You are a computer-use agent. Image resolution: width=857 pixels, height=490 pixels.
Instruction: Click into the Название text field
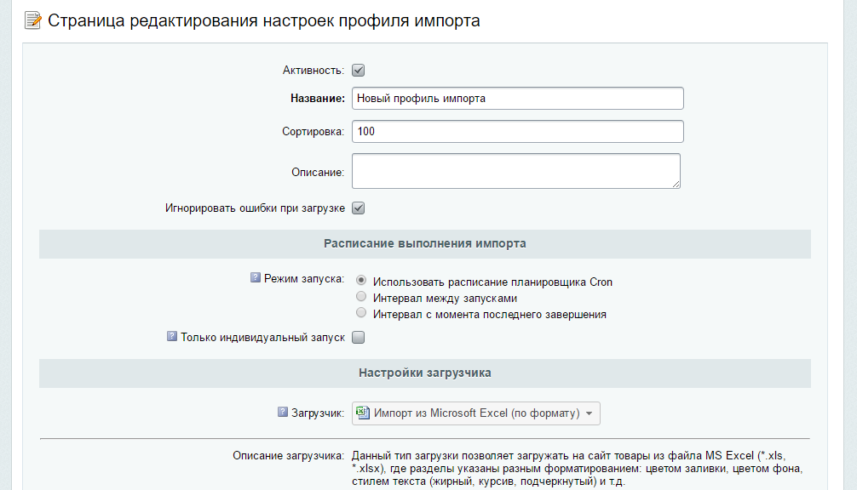pyautogui.click(x=517, y=99)
